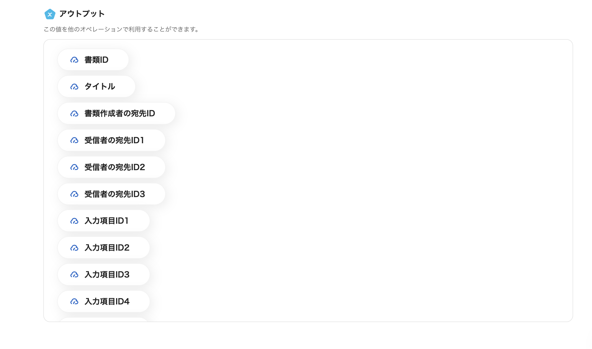Select the タイトル output chip

point(99,87)
